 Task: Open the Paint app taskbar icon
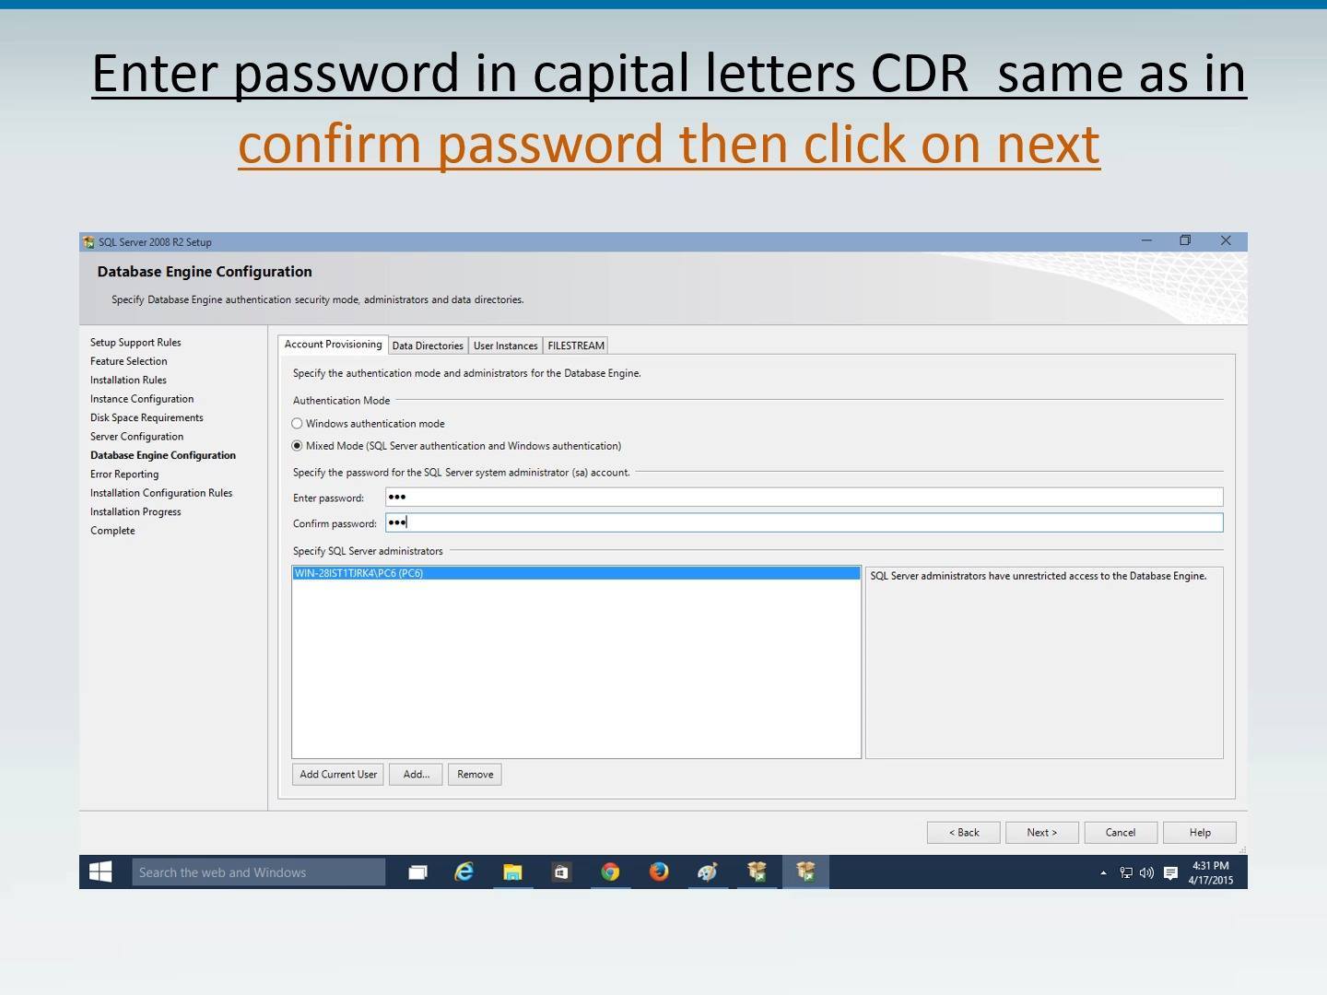click(x=707, y=872)
